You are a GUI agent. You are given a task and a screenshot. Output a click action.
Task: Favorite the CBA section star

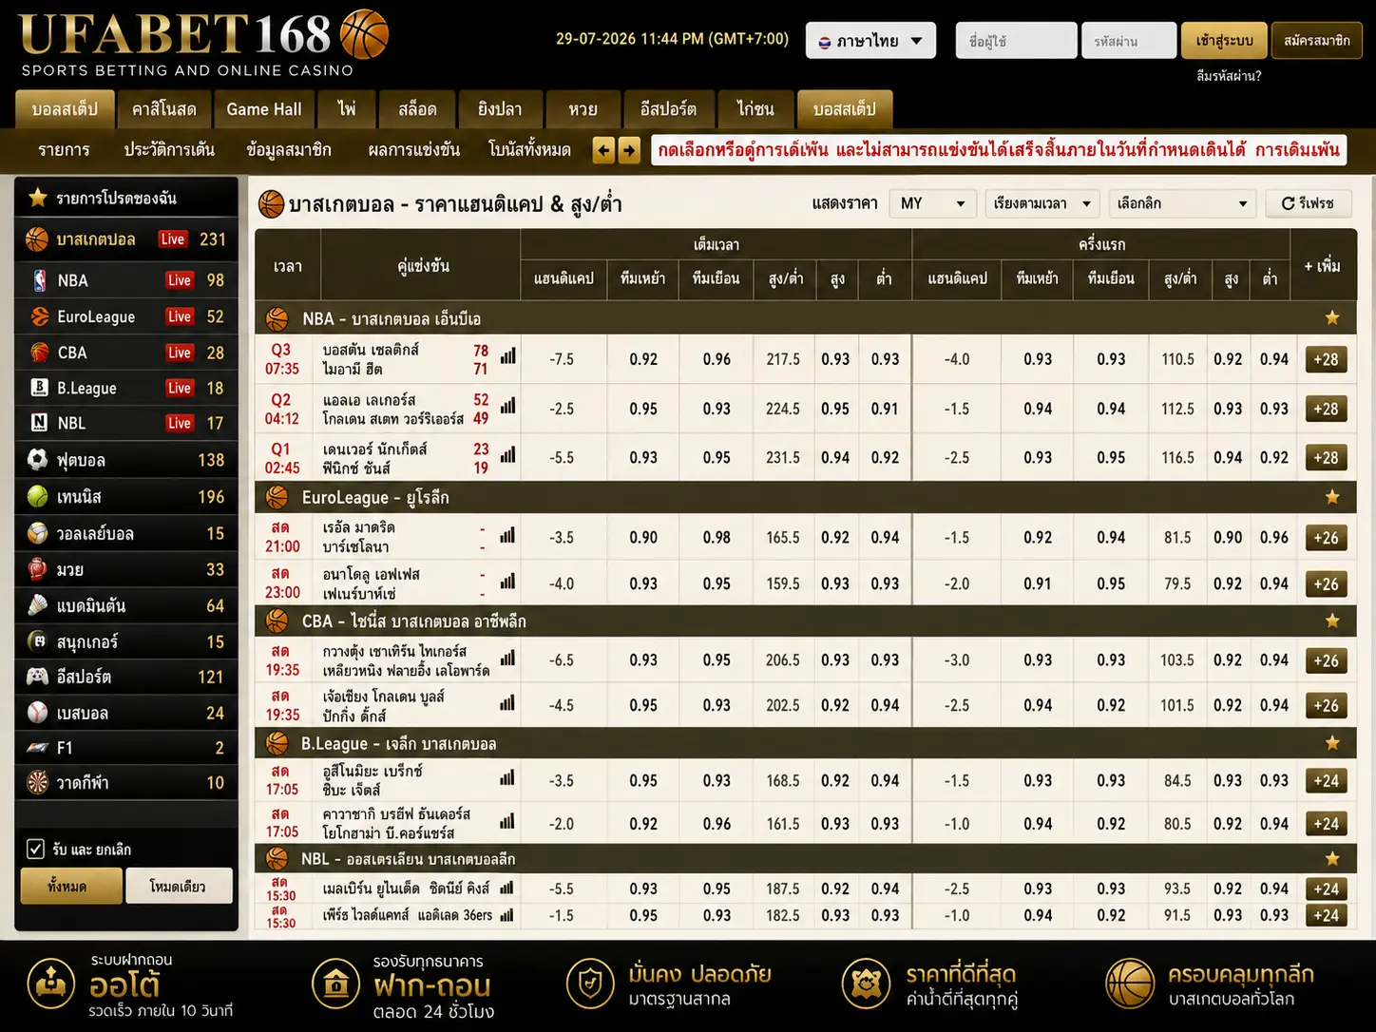tap(1332, 621)
